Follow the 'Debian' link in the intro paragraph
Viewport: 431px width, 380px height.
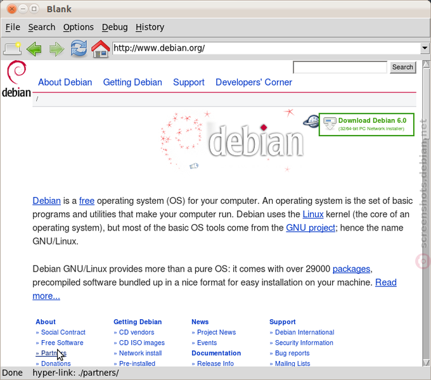46,201
